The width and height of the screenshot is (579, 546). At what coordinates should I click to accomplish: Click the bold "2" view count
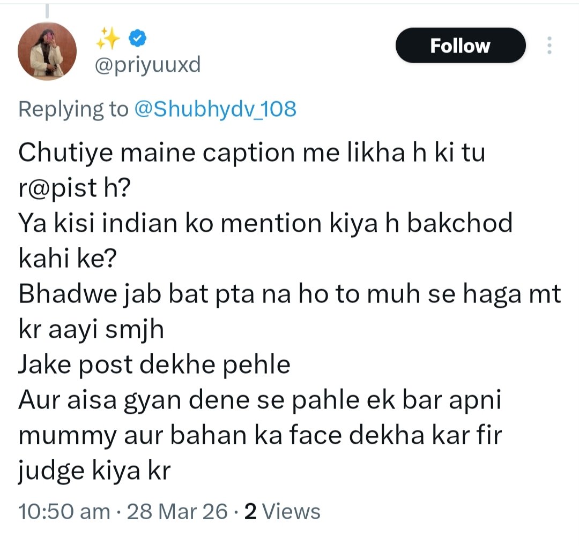click(x=250, y=512)
